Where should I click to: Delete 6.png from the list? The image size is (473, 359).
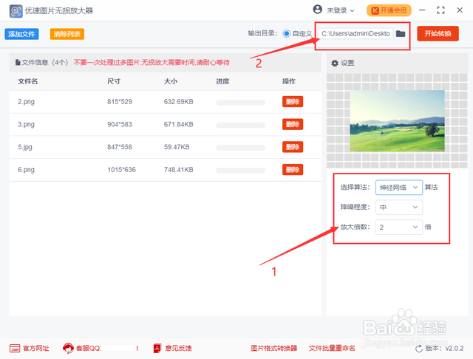coord(293,170)
